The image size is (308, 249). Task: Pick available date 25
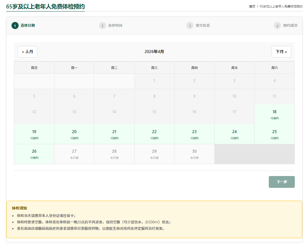(275, 134)
